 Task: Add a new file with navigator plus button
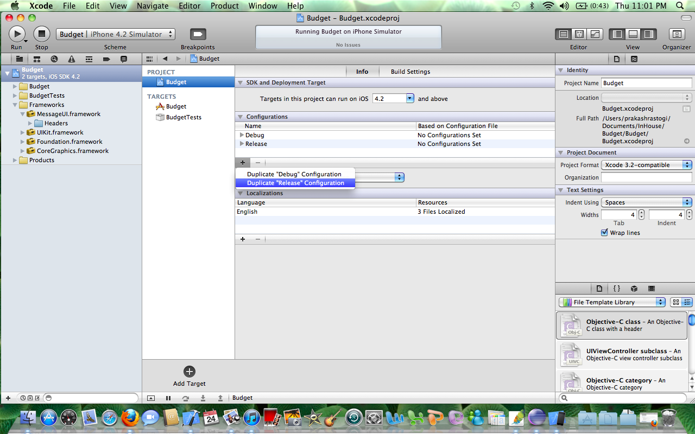8,398
